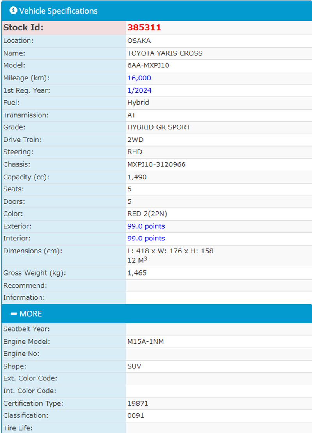Click the Information: label
This screenshot has height=433, width=312.
(24, 297)
